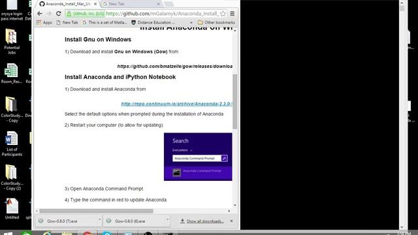This screenshot has width=418, height=235.
Task: Click the black window's scroll-down arrow
Action: 402,227
